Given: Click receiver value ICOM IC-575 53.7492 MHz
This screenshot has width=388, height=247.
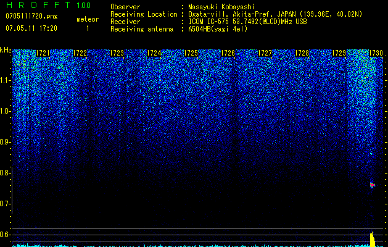Looking at the screenshot, I should coord(247,22).
